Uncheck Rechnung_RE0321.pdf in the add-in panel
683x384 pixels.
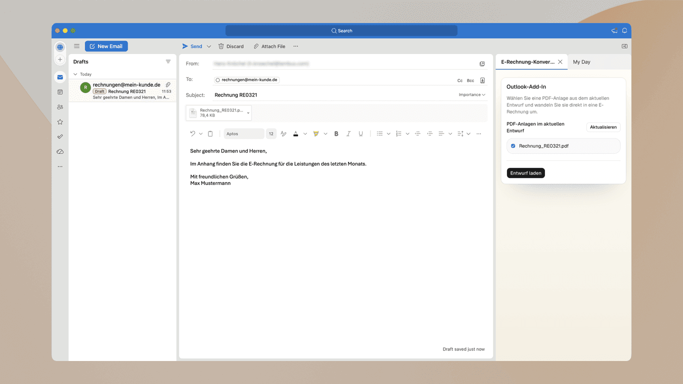[513, 145]
